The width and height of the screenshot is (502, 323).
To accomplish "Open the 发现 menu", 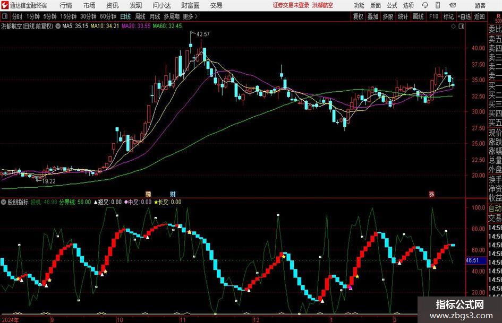I will pyautogui.click(x=136, y=5).
